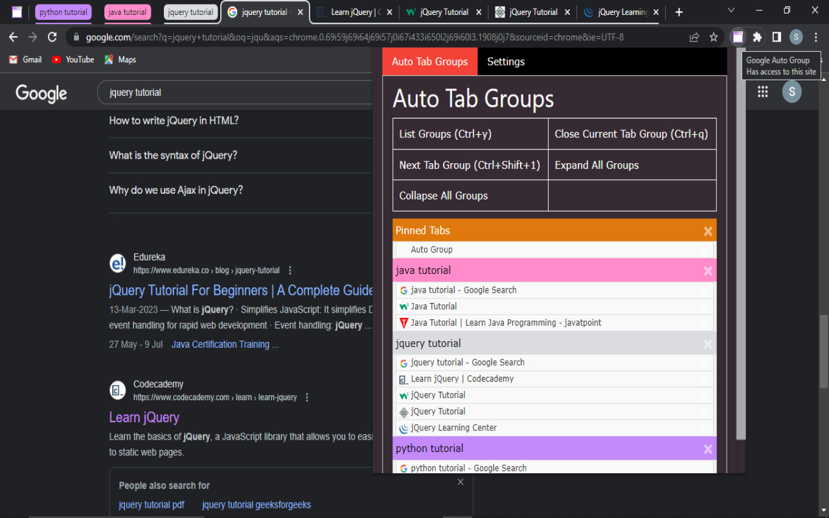Click the Extensions puzzle piece icon
Image resolution: width=829 pixels, height=518 pixels.
757,37
